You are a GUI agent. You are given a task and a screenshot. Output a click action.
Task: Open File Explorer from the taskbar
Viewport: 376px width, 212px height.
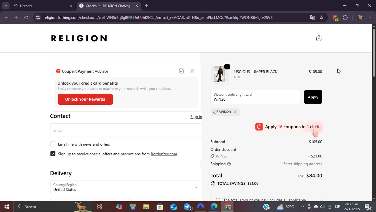coord(146,207)
